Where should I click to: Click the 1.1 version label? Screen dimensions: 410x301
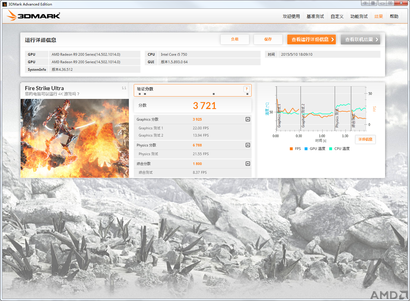[124, 88]
